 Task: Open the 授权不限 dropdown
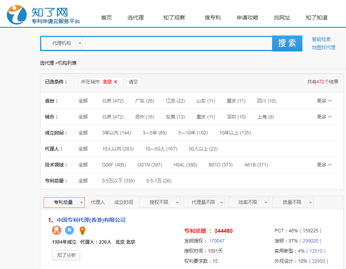pyautogui.click(x=160, y=202)
